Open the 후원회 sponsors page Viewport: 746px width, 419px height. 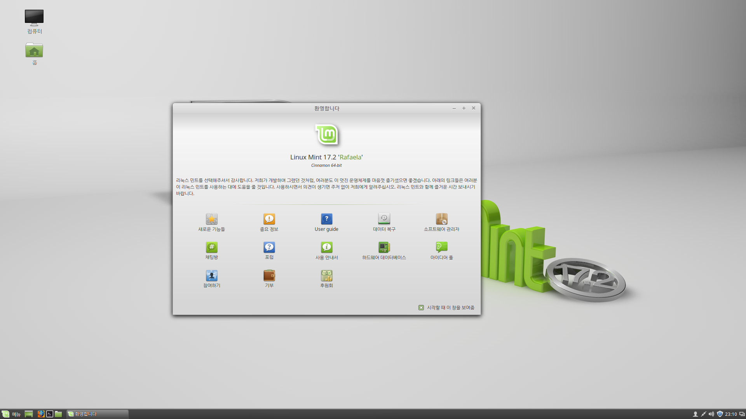326,279
